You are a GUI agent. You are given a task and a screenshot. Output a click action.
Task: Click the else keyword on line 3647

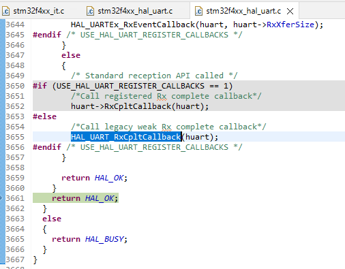coord(71,55)
